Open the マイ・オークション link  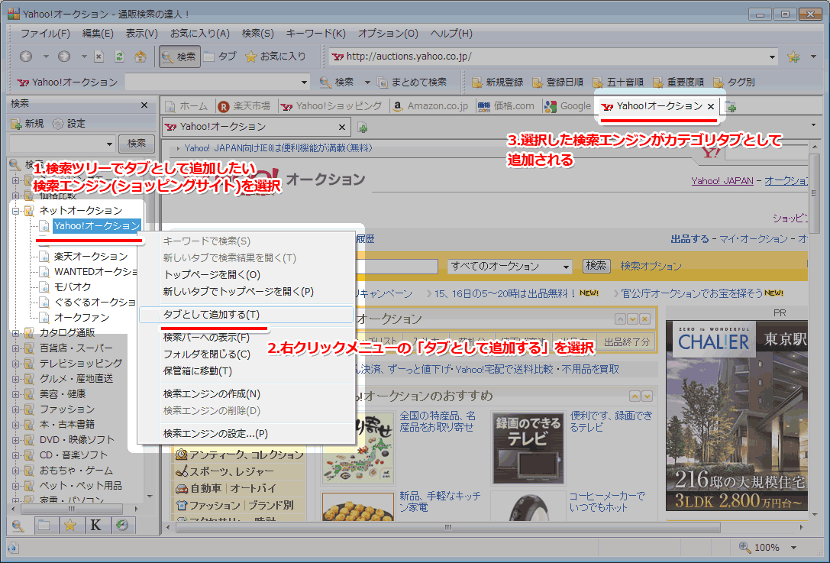(753, 239)
